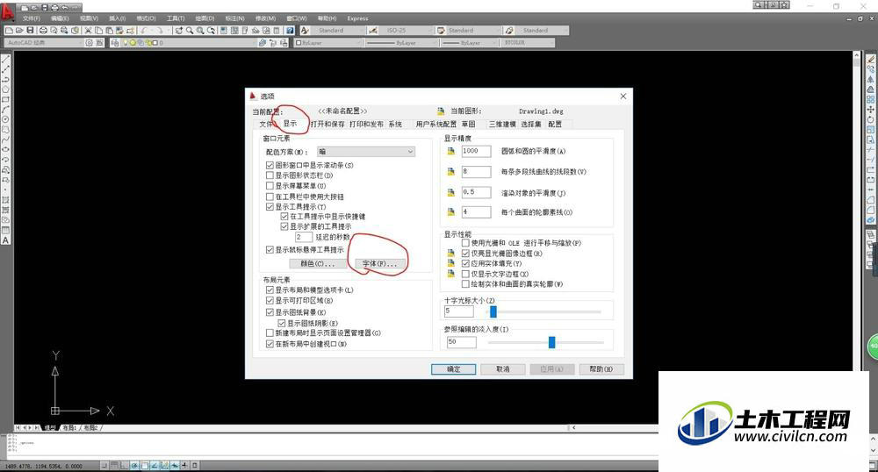Viewport: 878px width, 472px height.
Task: Switch to the 选择集 tab
Action: (x=531, y=125)
